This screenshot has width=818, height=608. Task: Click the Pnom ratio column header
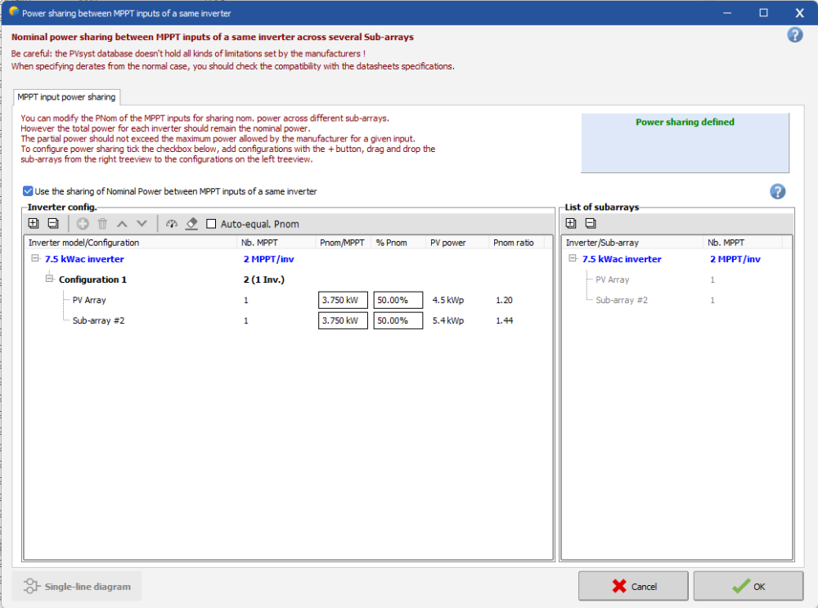pos(513,243)
